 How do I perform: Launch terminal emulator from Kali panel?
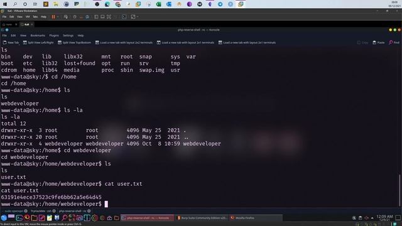19,218
